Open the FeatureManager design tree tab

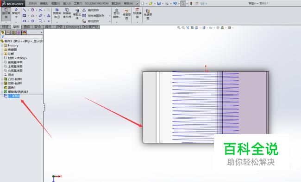coord(3,33)
